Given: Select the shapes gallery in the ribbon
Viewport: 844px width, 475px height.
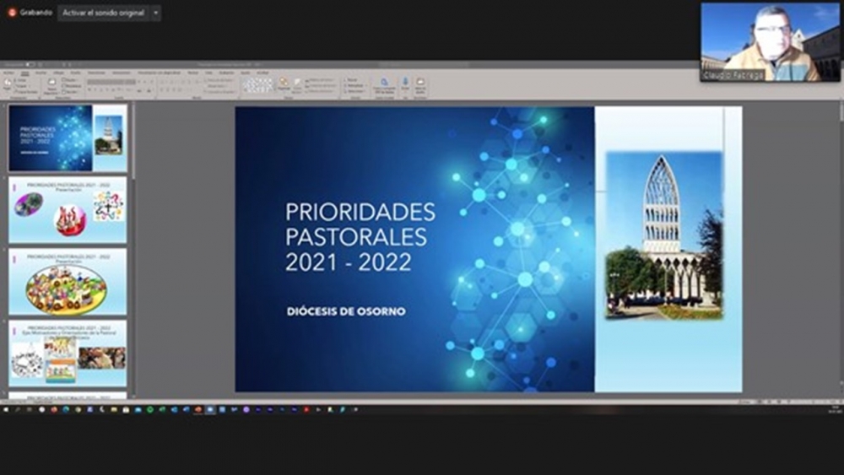Looking at the screenshot, I should (257, 84).
